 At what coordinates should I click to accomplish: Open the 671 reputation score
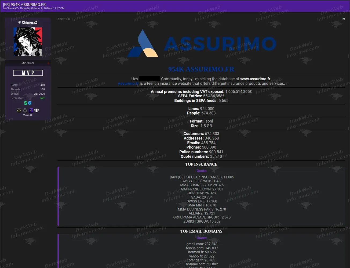pos(42,98)
